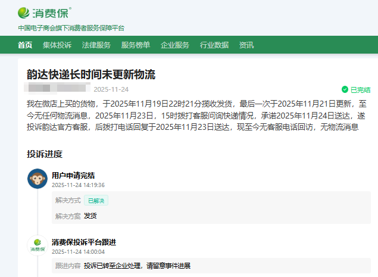Click the monkey user avatar
Image resolution: width=378 pixels, height=277 pixels.
coord(38,179)
